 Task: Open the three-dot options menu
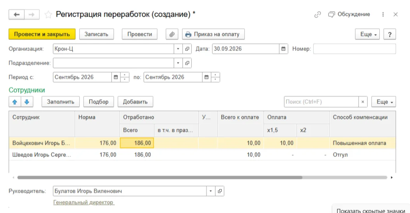pyautogui.click(x=383, y=15)
